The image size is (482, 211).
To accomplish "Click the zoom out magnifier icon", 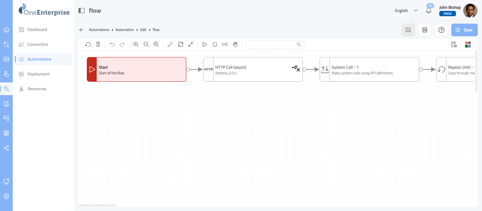I will coord(146,44).
